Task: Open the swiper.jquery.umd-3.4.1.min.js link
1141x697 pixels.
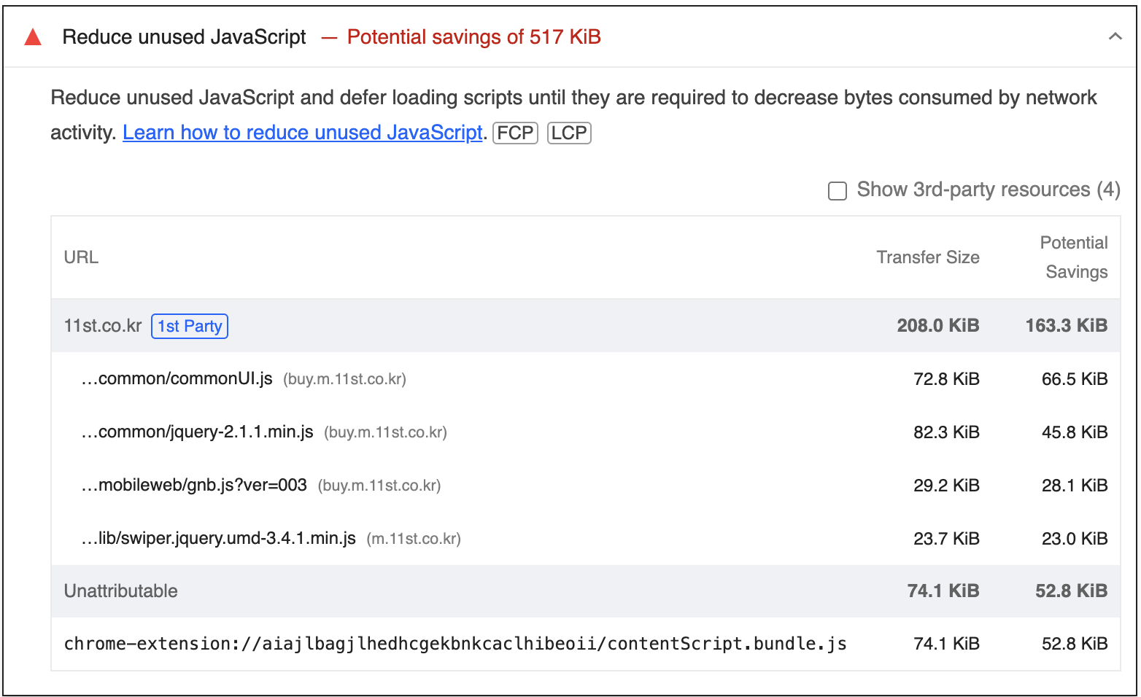Action: click(x=218, y=539)
